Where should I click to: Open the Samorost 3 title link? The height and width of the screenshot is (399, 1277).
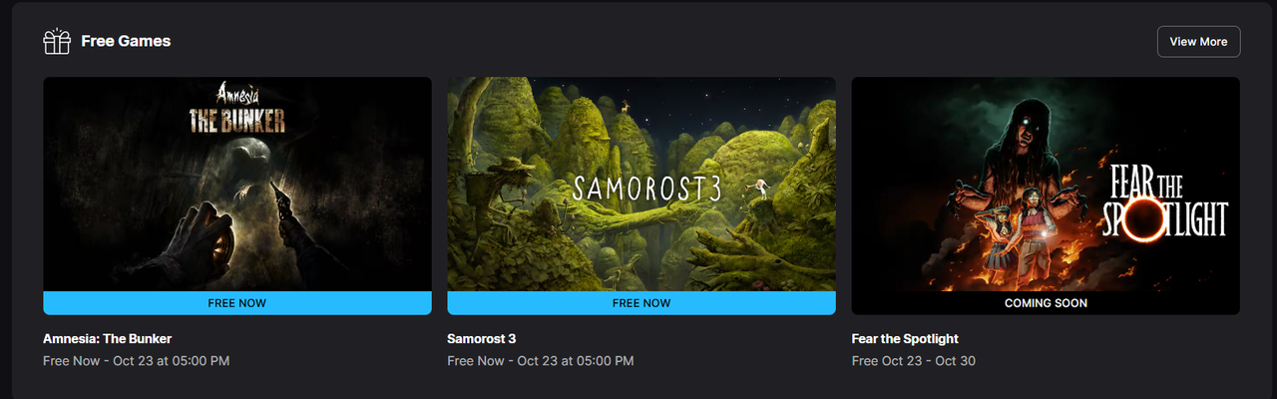pos(482,339)
